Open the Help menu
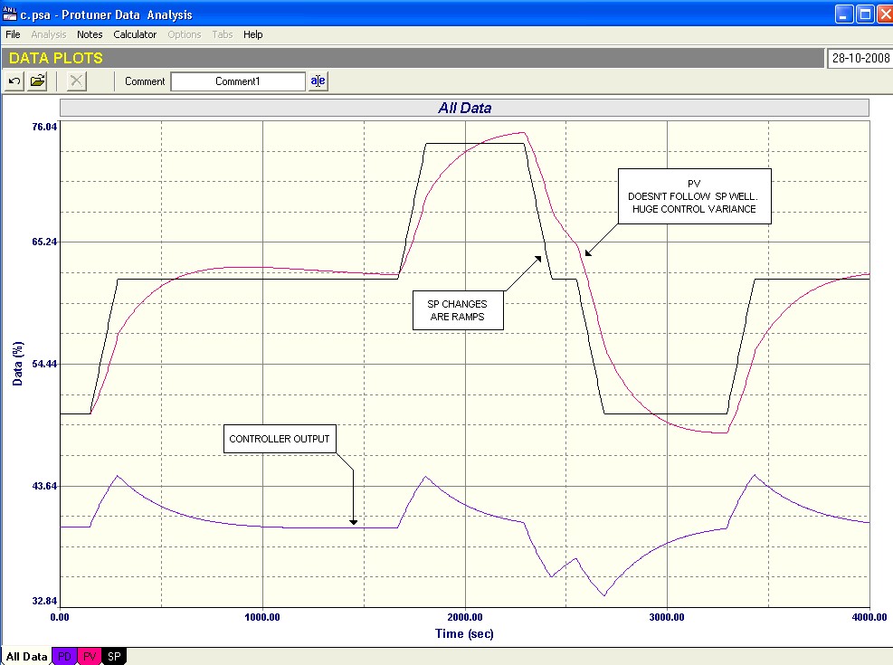The width and height of the screenshot is (893, 665). (253, 34)
